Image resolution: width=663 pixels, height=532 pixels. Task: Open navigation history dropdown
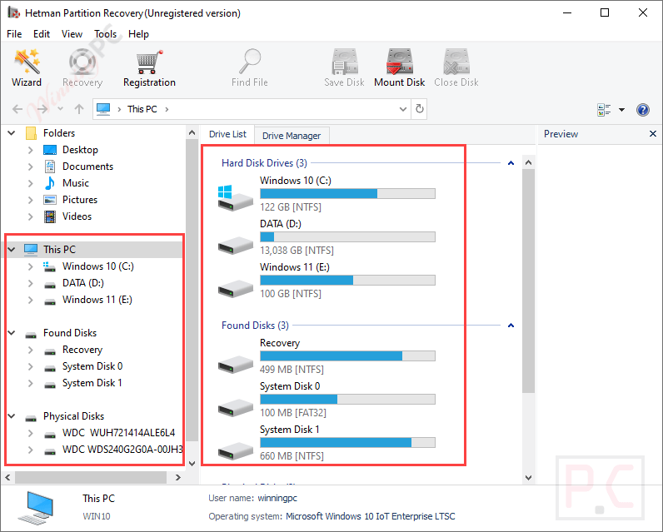pyautogui.click(x=61, y=109)
